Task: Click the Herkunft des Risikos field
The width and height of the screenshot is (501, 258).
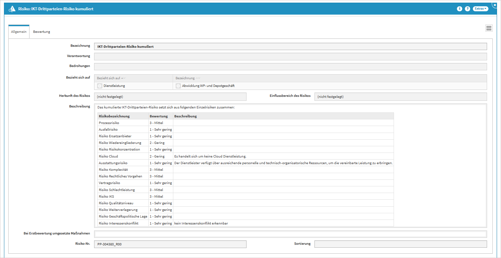Action: click(x=170, y=97)
